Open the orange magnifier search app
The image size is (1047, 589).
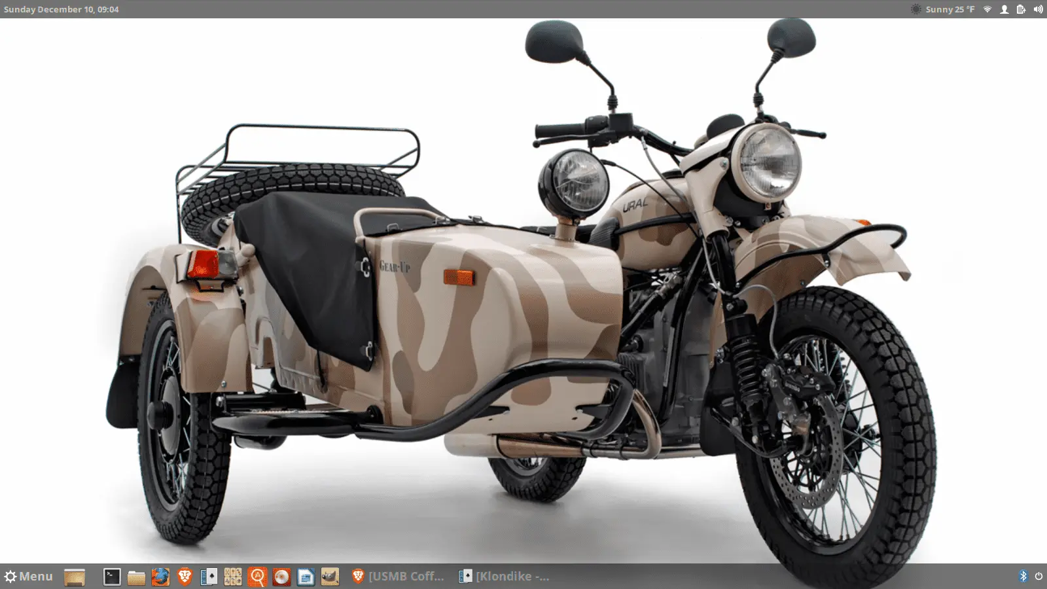[258, 577]
